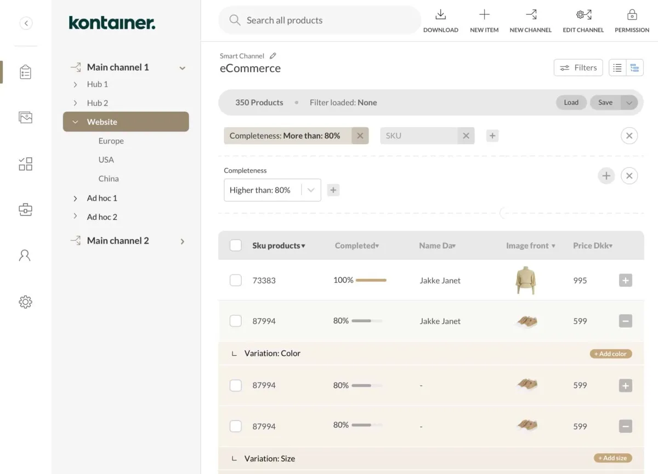Select all products checkbox in table header
658x474 pixels.
(236, 245)
